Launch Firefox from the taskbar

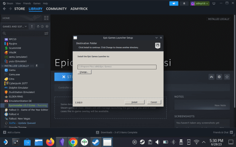(x=50, y=142)
